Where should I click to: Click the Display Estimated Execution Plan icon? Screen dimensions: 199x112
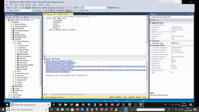[49, 11]
